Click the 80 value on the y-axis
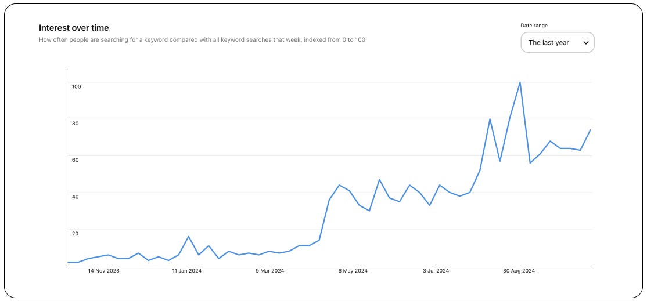647x301 pixels. pos(76,123)
